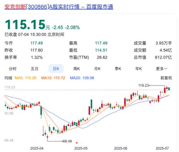Expand the 更多 dropdown

click(x=161, y=69)
